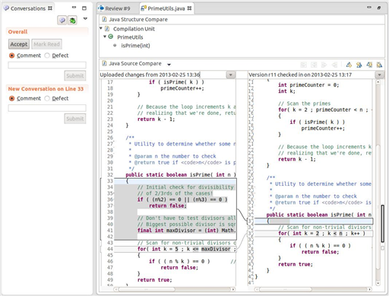Click the green class icon beside PrimeUtils
Image resolution: width=389 pixels, height=296 pixels.
111,37
